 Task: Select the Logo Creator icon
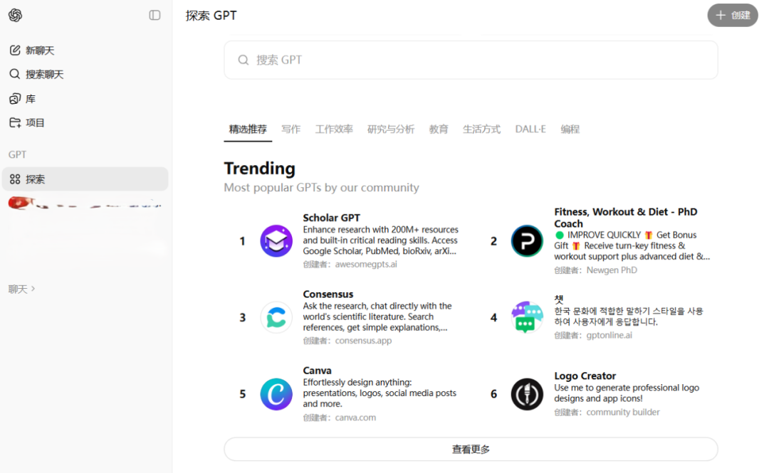527,394
